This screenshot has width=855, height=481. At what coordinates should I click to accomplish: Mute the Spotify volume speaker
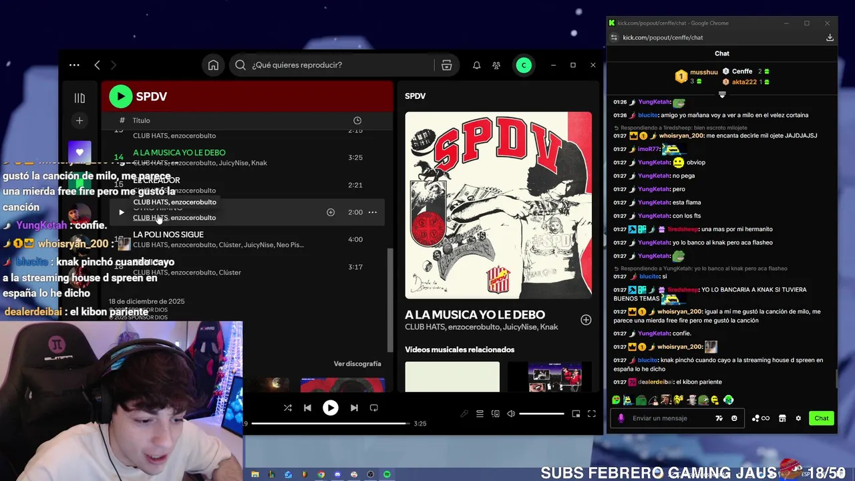[511, 414]
